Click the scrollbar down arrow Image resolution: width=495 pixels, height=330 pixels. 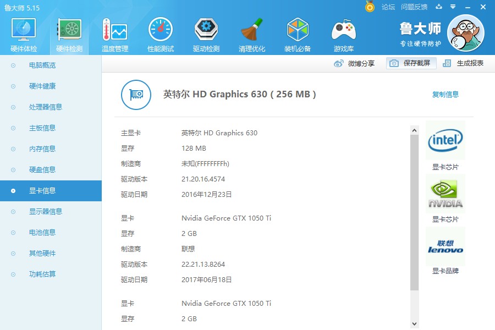[415, 324]
